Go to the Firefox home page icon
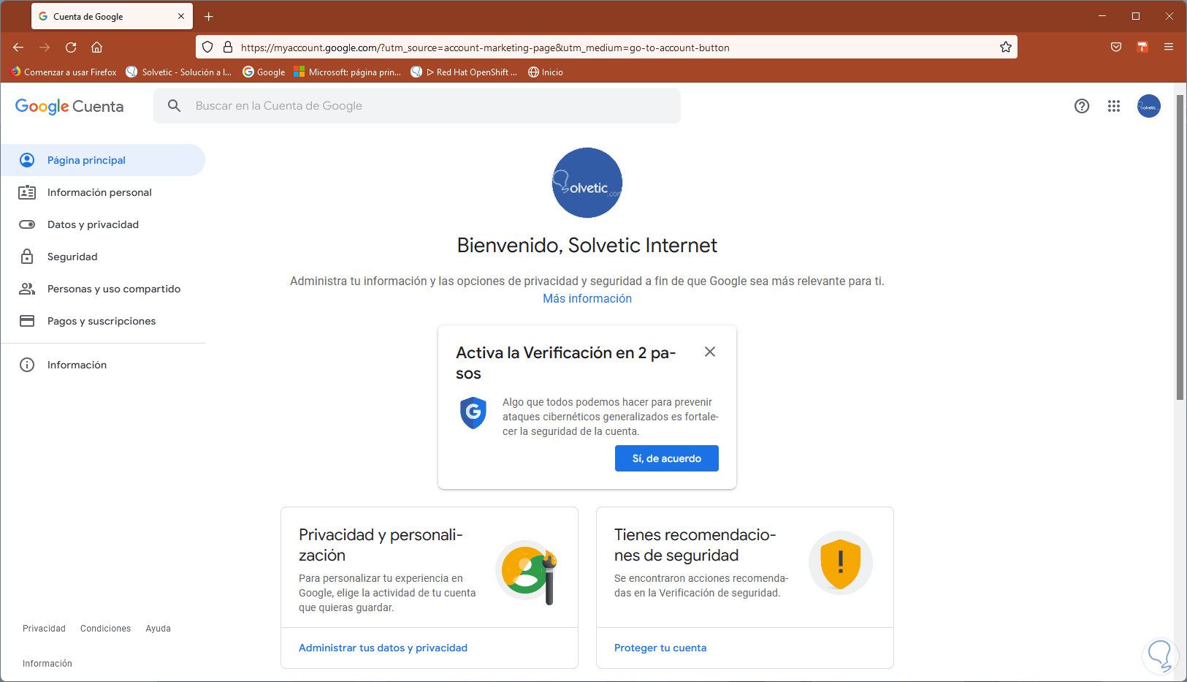 (96, 48)
